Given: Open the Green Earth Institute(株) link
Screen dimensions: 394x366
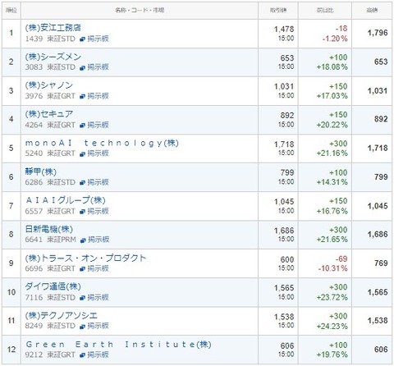Looking at the screenshot, I should click(118, 344).
